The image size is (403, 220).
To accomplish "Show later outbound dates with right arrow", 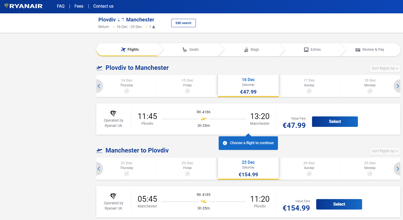I will pos(397,86).
